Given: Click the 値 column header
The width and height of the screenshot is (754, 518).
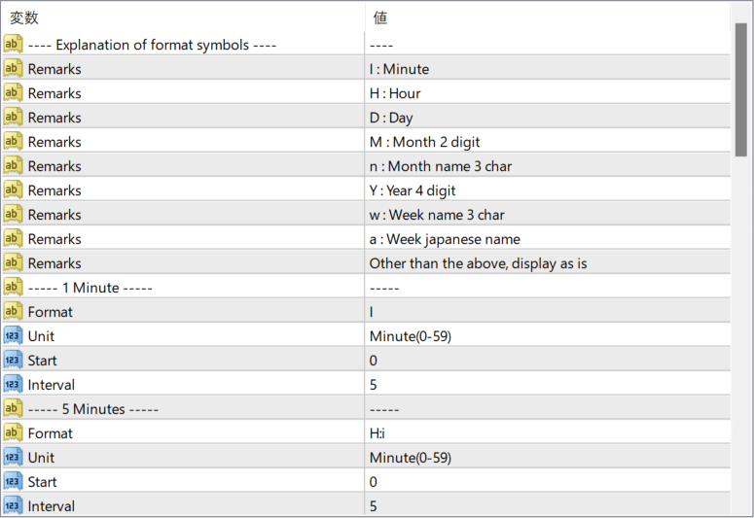Looking at the screenshot, I should (x=547, y=17).
